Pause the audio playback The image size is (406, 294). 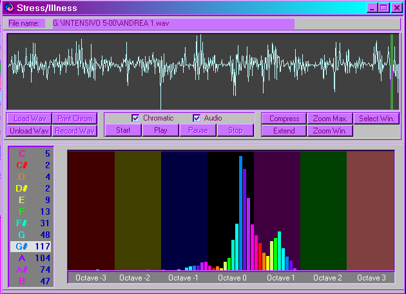[x=198, y=130]
